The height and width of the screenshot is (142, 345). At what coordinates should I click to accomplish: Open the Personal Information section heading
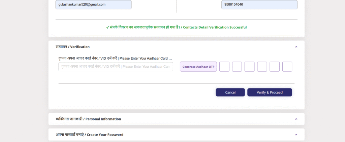pos(88,119)
